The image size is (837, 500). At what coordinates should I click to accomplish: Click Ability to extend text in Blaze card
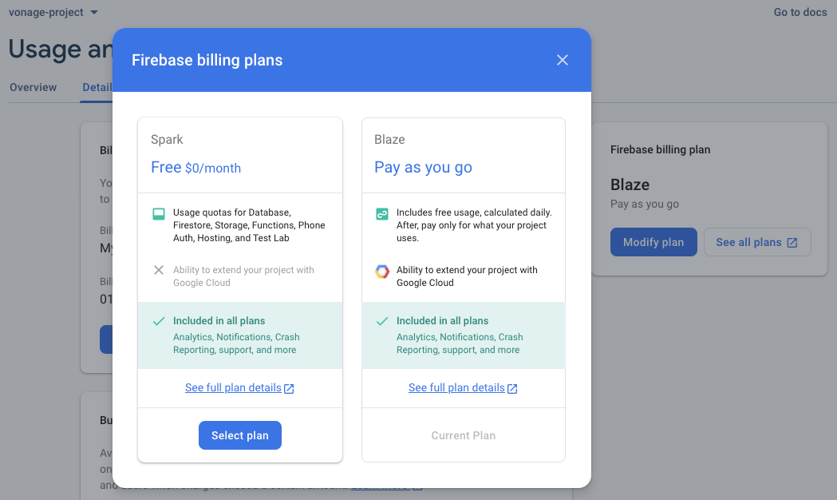[x=467, y=276]
